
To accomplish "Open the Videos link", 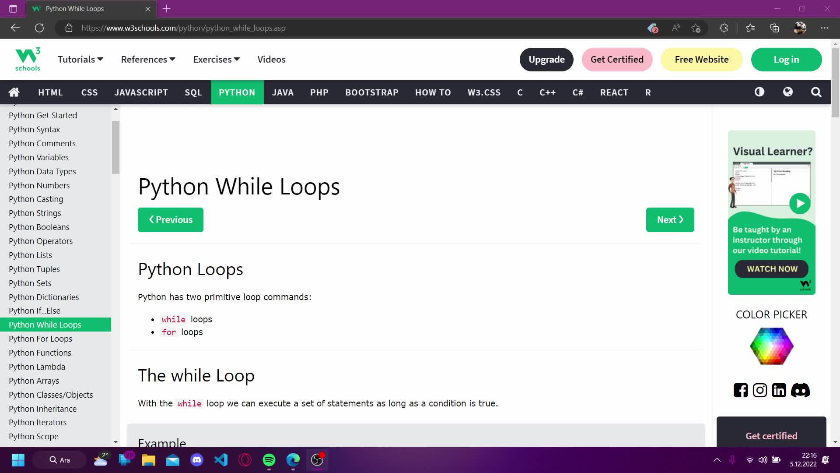I will pyautogui.click(x=271, y=59).
